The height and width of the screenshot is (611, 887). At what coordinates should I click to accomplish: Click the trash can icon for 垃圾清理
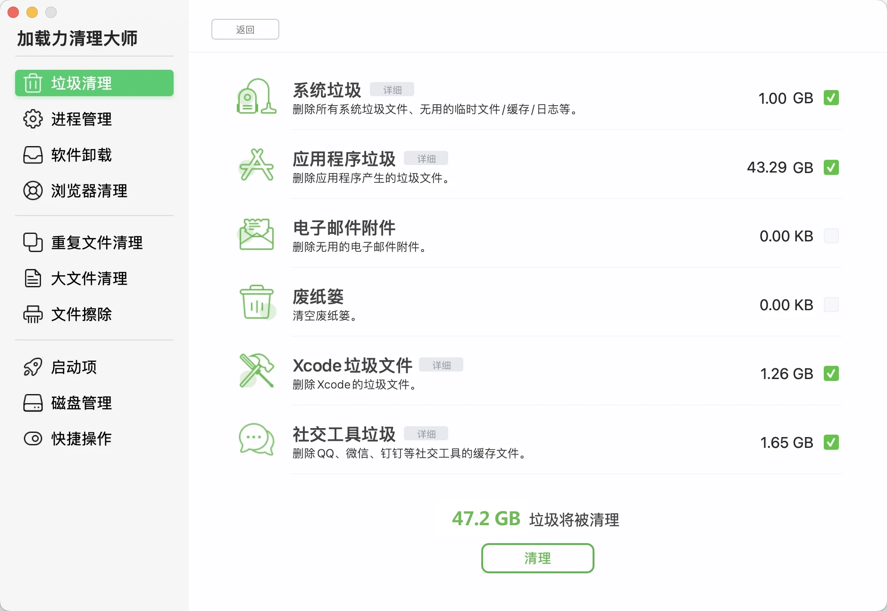point(33,83)
